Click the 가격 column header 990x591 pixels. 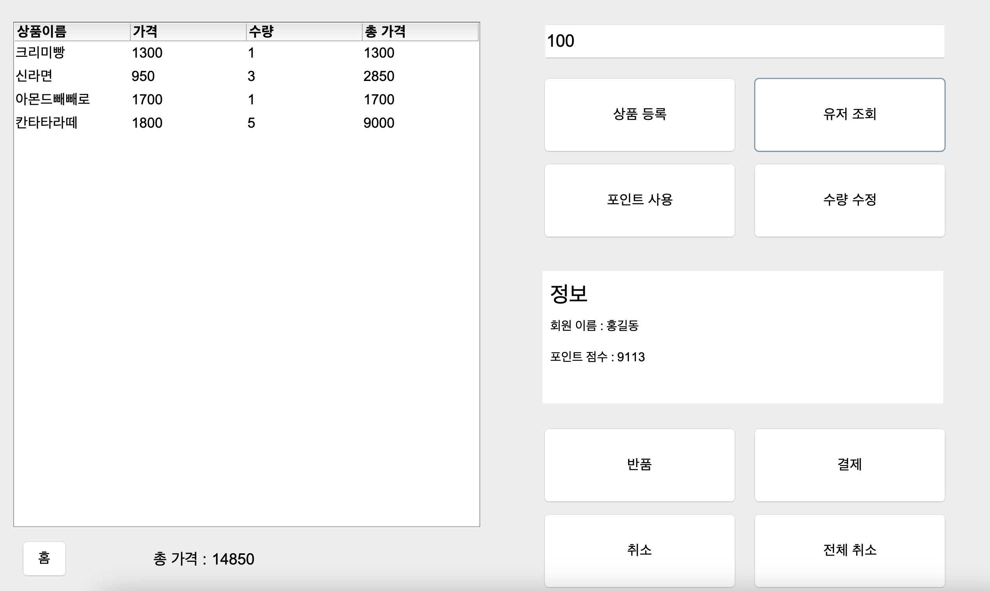click(x=188, y=32)
